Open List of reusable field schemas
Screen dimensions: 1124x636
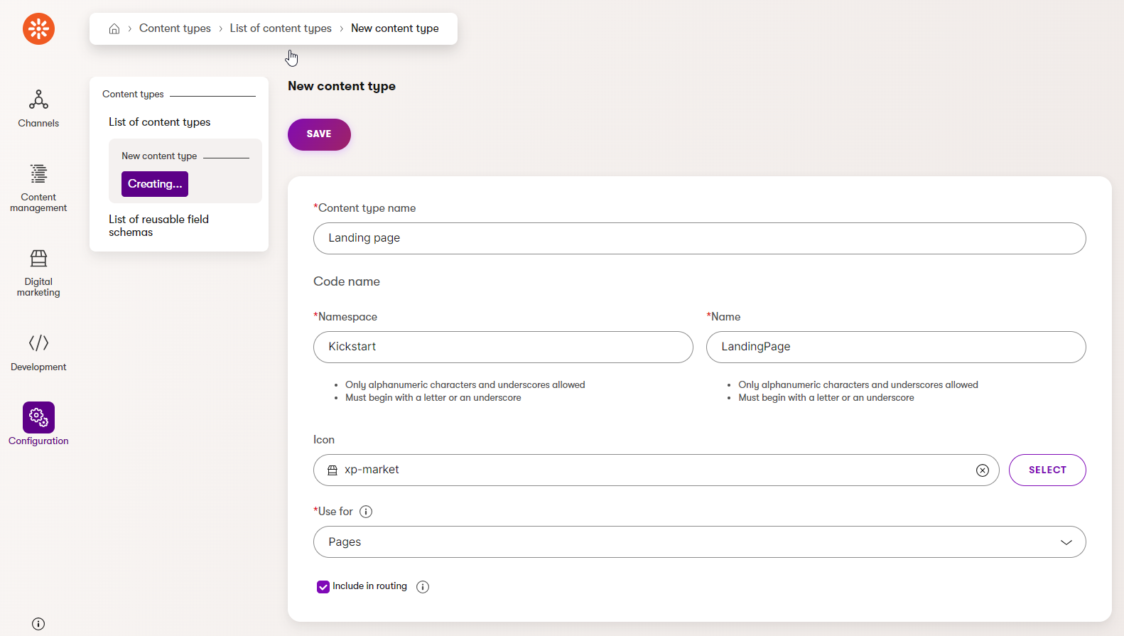[x=159, y=226]
